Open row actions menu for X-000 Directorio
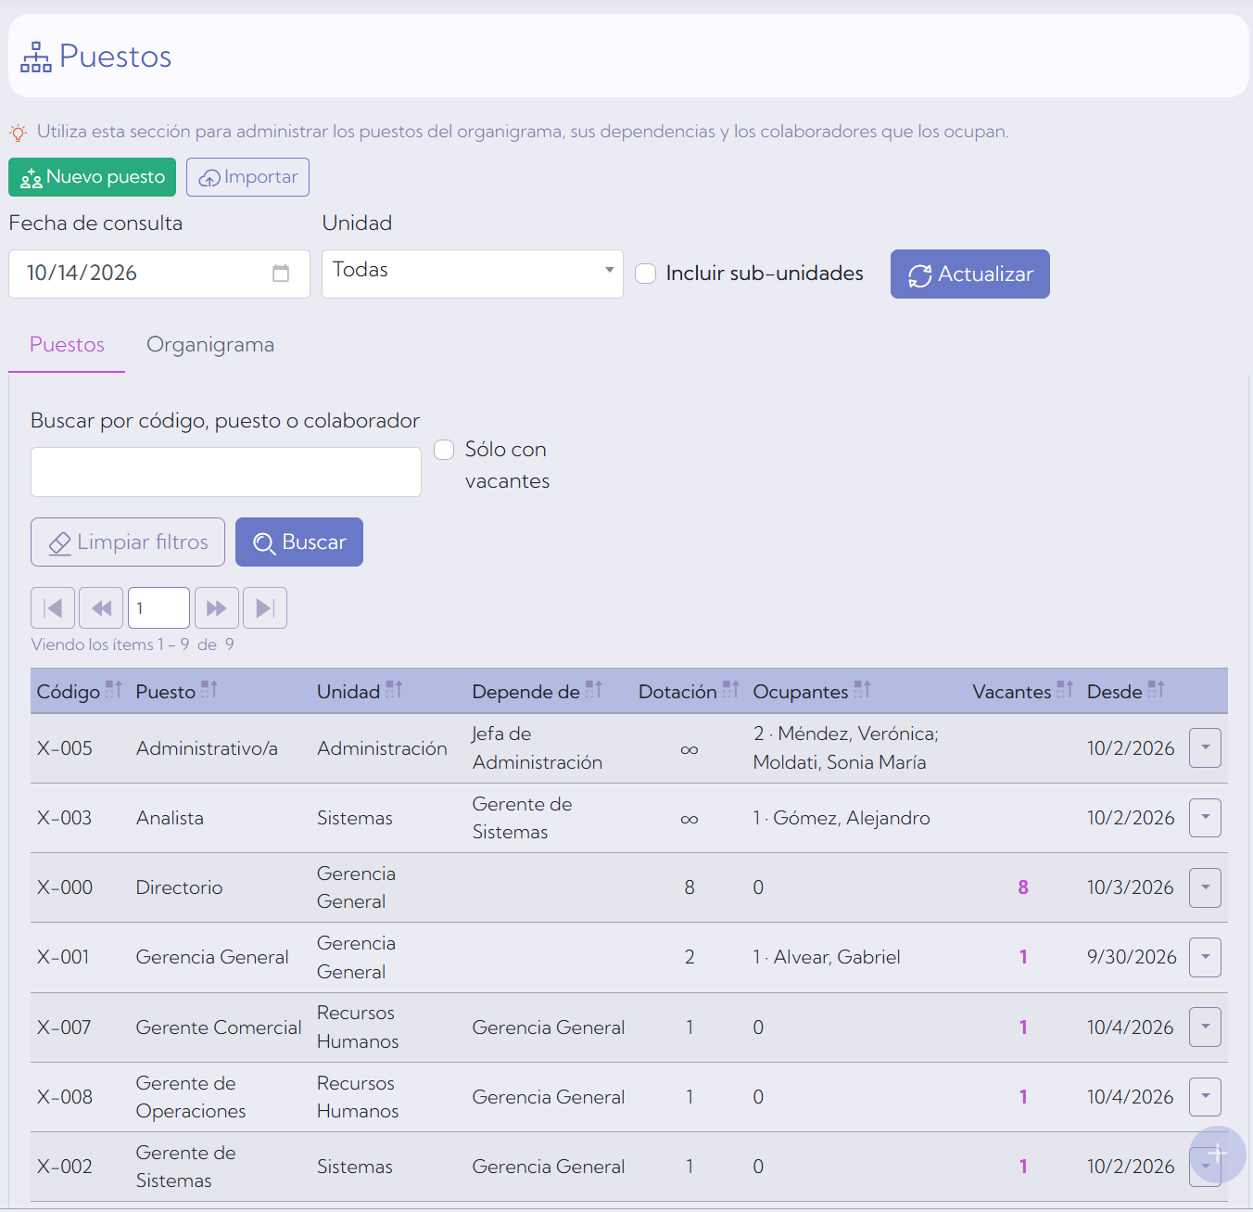 (1205, 887)
